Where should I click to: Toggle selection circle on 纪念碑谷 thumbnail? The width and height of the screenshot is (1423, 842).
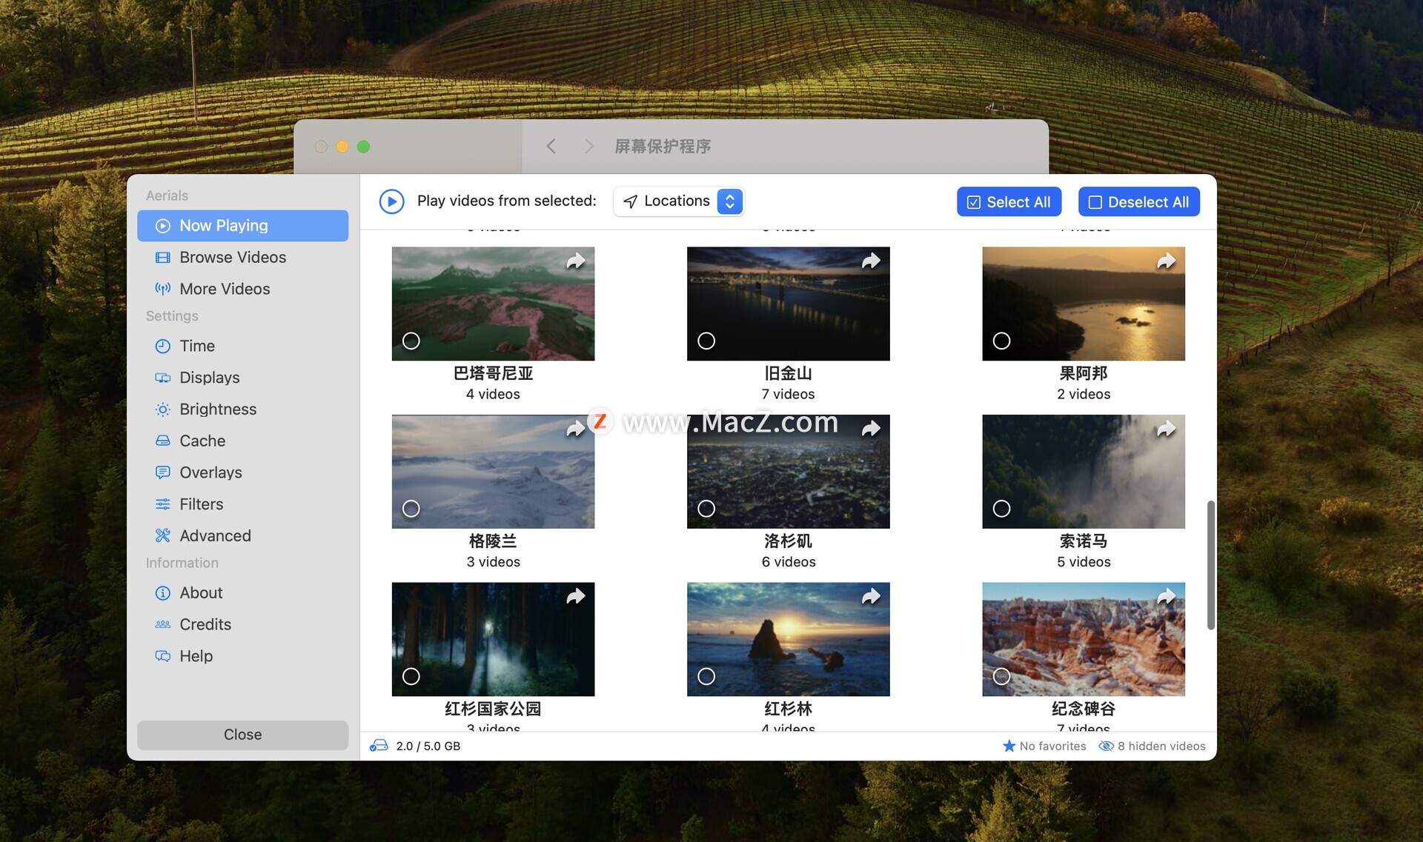pos(1001,676)
